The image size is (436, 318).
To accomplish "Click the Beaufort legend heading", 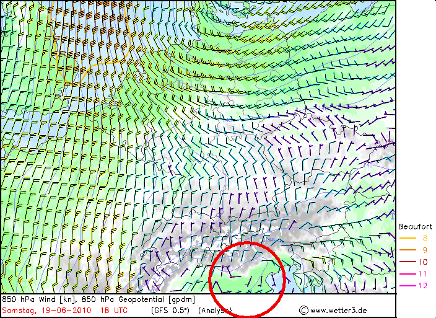I will (x=415, y=227).
